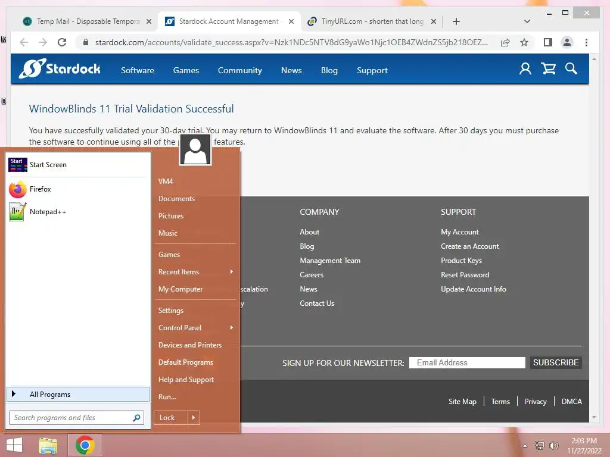Open the Product Keys footer link

coord(462,261)
